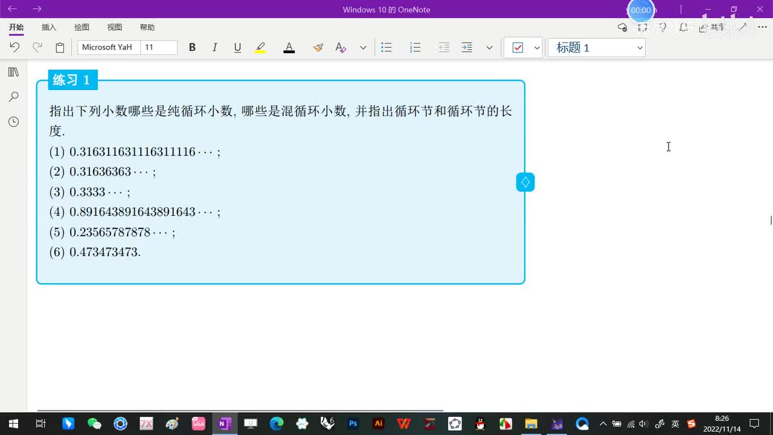This screenshot has height=435, width=773.
Task: Enter full page view mode
Action: tap(643, 27)
